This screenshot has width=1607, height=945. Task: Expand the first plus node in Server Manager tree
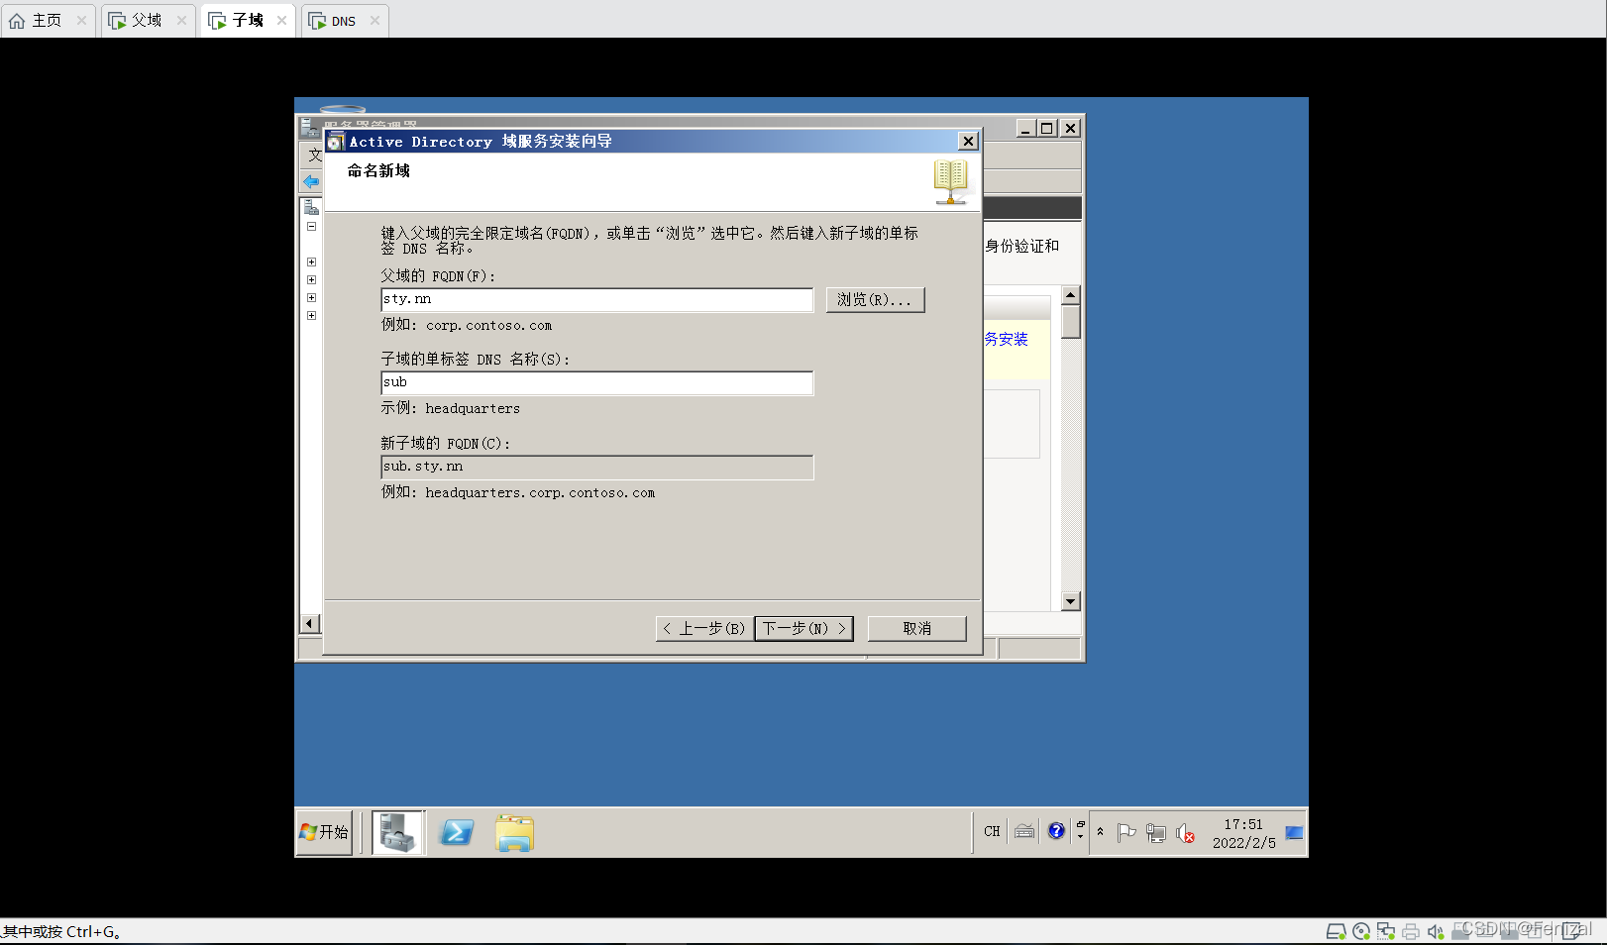tap(311, 262)
